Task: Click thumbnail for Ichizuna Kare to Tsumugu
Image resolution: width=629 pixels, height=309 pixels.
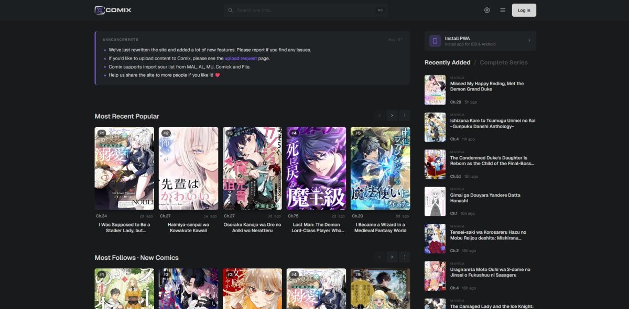Action: (x=435, y=127)
